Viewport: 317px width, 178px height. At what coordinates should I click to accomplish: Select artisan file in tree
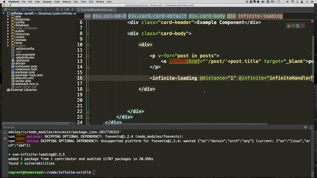coord(20,63)
